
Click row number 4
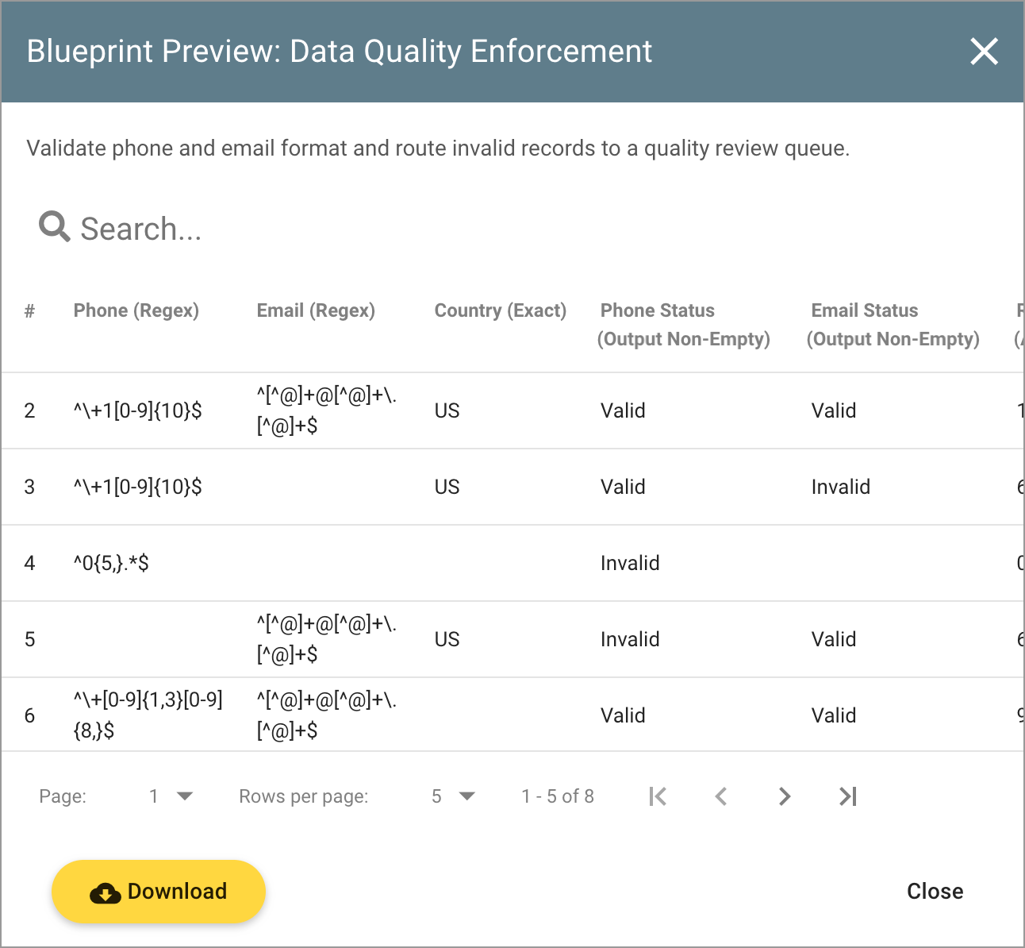click(x=29, y=563)
